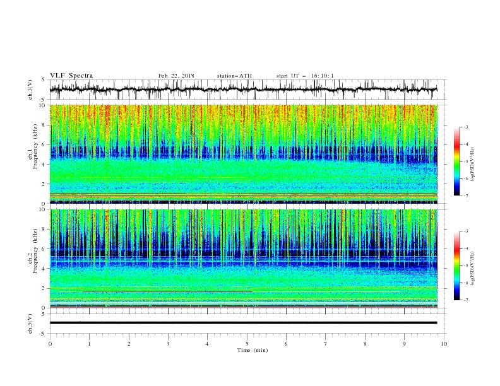The height and width of the screenshot is (386, 500).
Task: Click the time axis tick label "8"
Action: [x=365, y=344]
